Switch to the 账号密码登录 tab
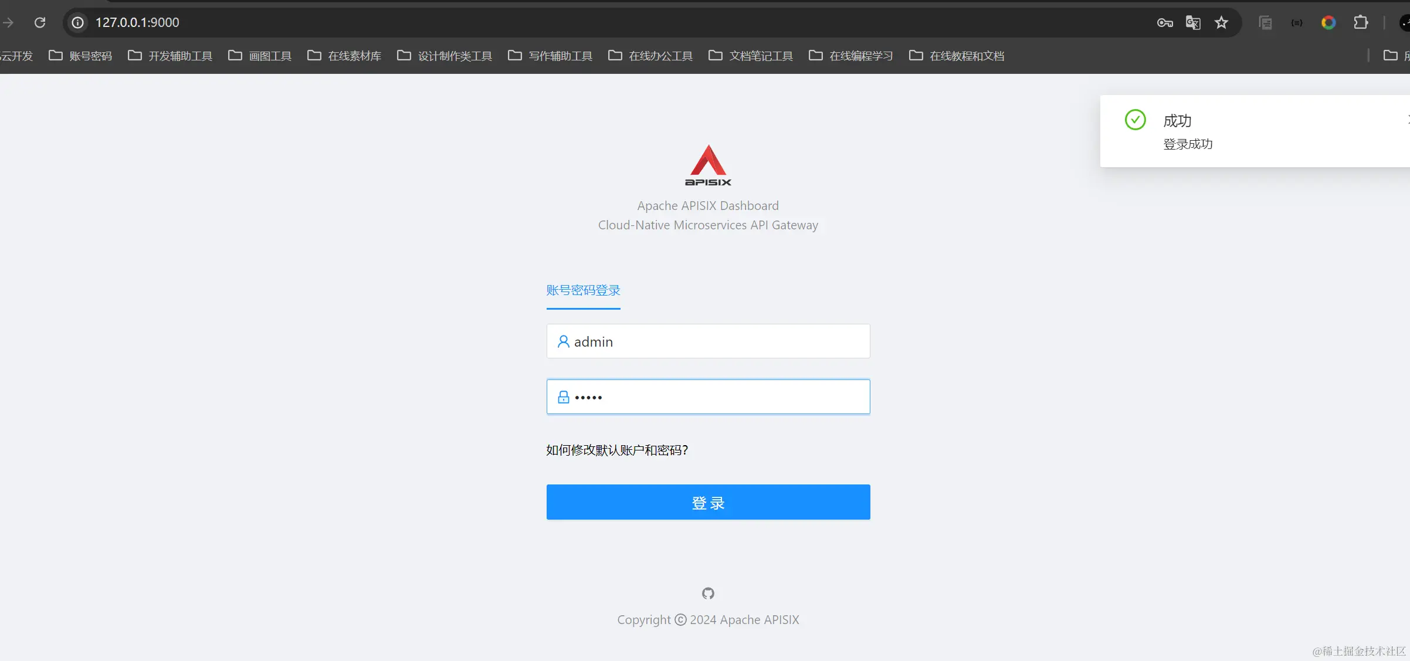 (x=582, y=290)
